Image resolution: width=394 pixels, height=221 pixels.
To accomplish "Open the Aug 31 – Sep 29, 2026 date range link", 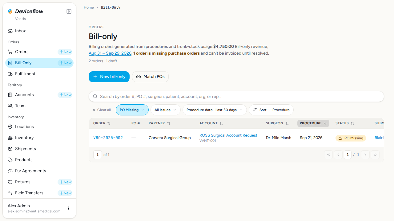I will [x=110, y=53].
